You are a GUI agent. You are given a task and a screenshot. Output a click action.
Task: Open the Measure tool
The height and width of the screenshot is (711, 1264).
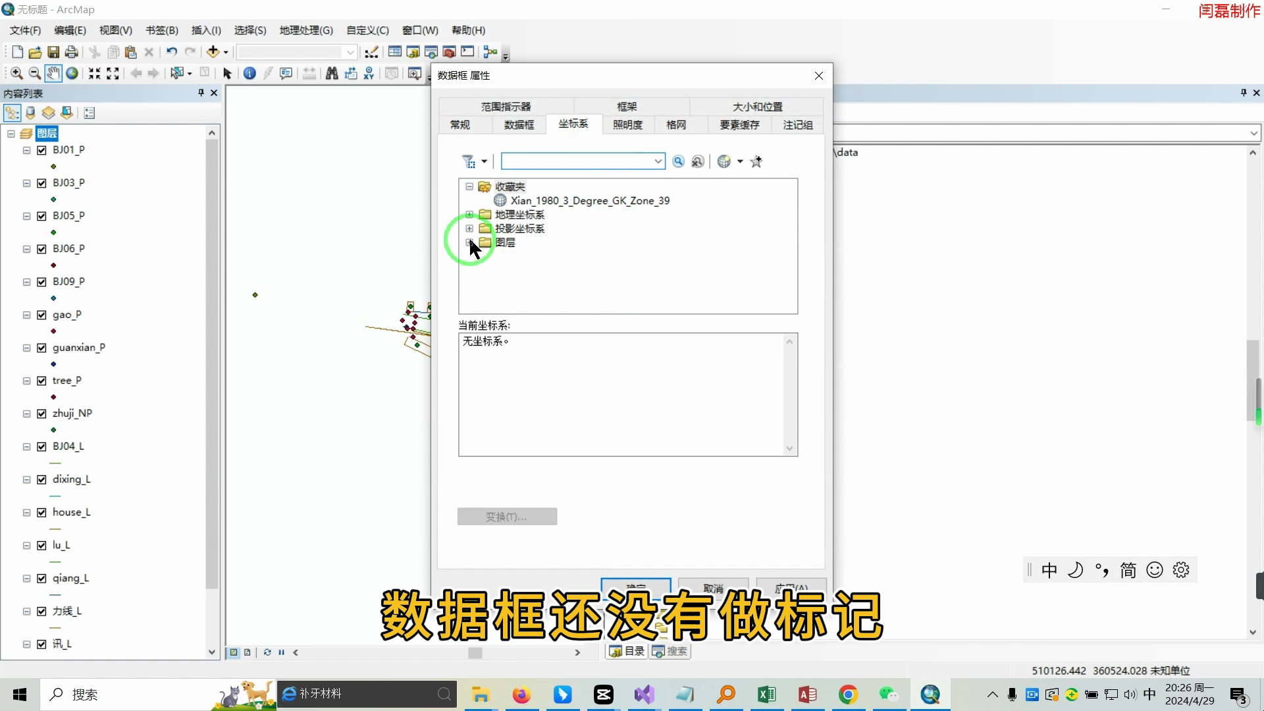pos(309,73)
